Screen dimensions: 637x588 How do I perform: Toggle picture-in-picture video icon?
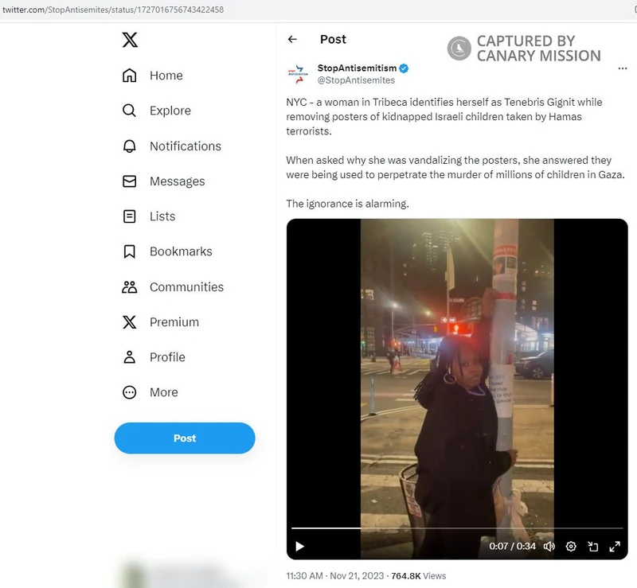coord(592,547)
